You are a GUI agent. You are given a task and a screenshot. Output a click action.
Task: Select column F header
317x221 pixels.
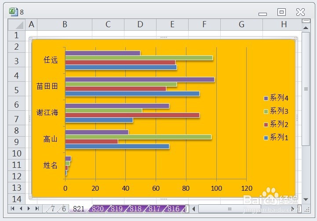(204, 25)
